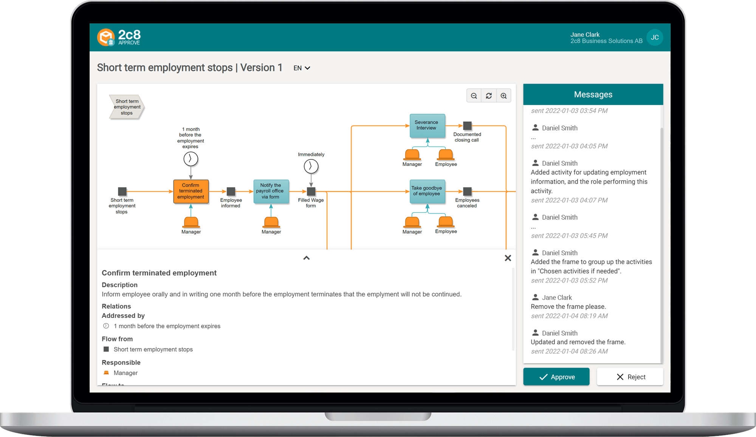Viewport: 756px width, 437px height.
Task: Collapse details panel with the up chevron
Action: click(x=306, y=258)
